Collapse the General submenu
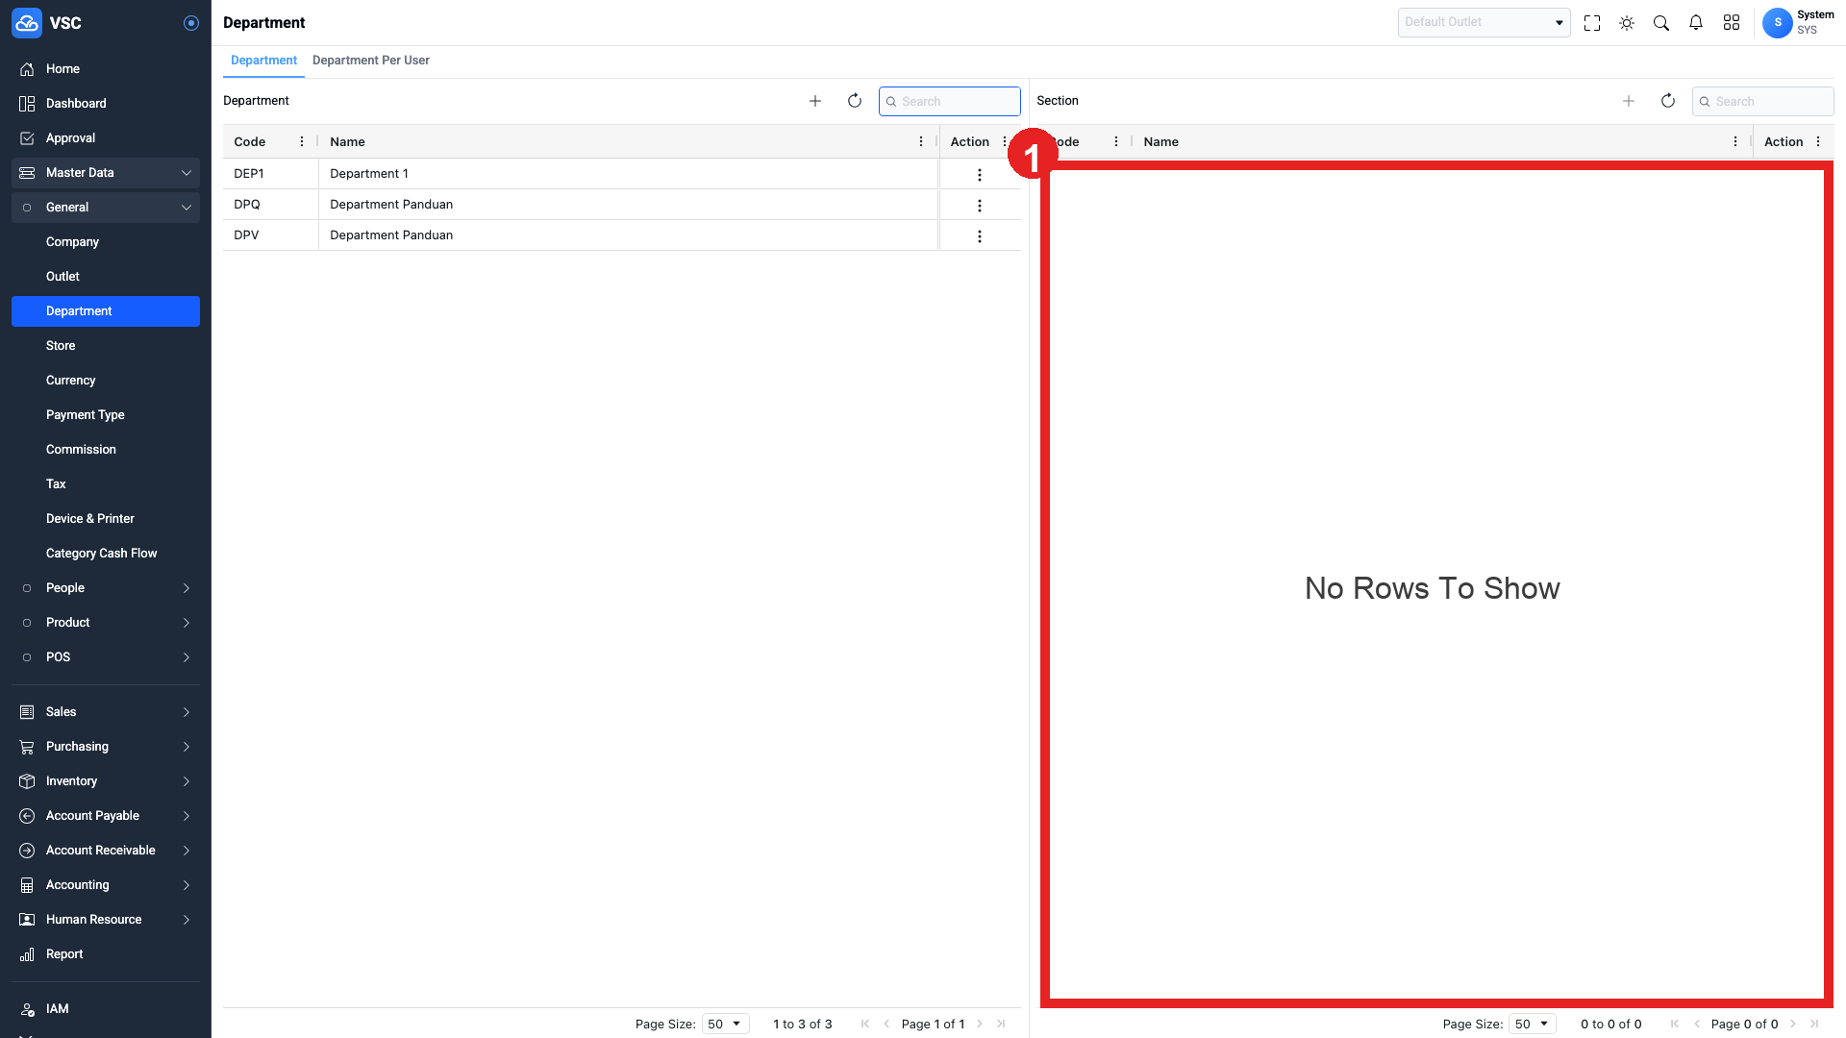 pos(106,208)
